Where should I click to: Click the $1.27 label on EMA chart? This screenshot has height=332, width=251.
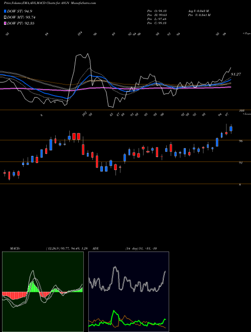pyautogui.click(x=236, y=74)
